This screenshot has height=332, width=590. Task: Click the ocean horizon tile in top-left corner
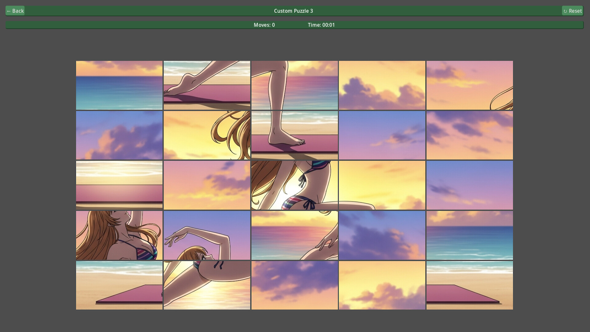pos(120,85)
